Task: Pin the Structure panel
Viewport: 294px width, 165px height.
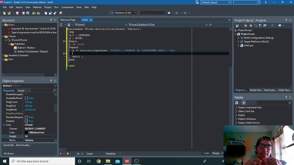Action: click(51, 20)
